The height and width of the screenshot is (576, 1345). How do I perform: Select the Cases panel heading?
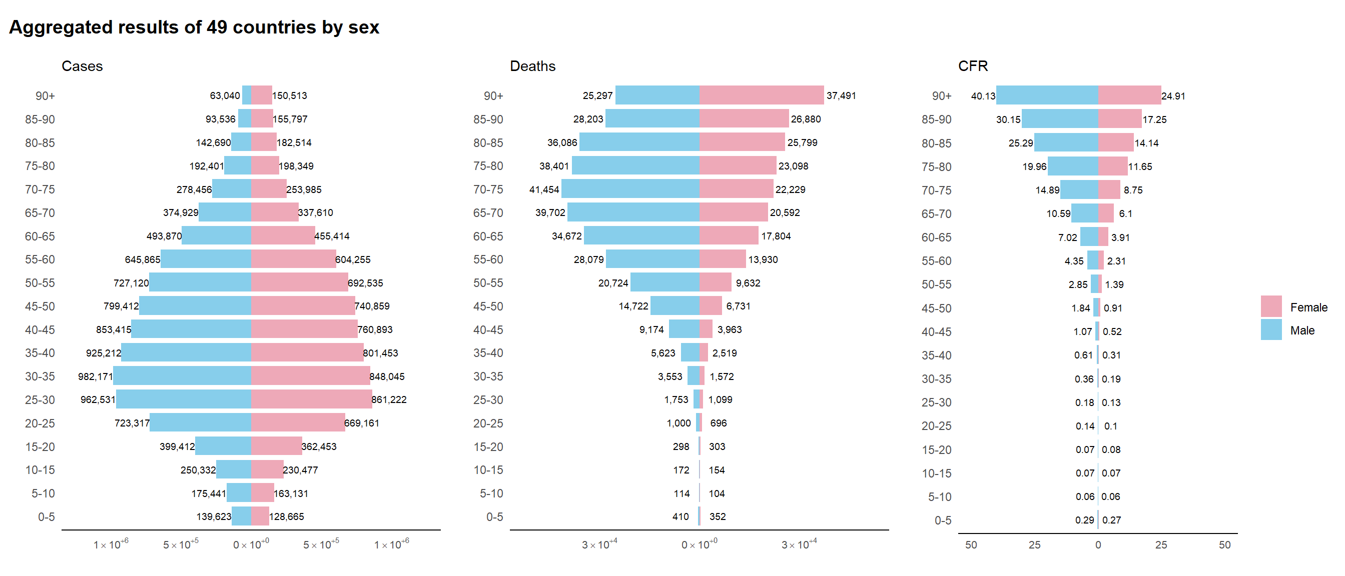(82, 66)
